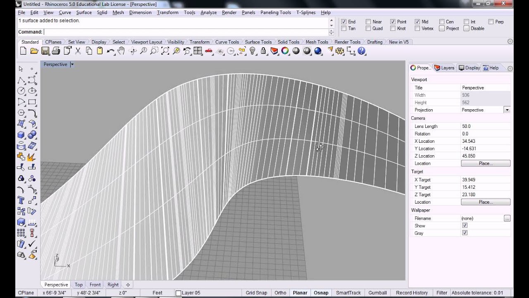Viewport: 529px width, 298px height.
Task: Switch to the Mesh Tools toolbar tab
Action: tap(317, 42)
